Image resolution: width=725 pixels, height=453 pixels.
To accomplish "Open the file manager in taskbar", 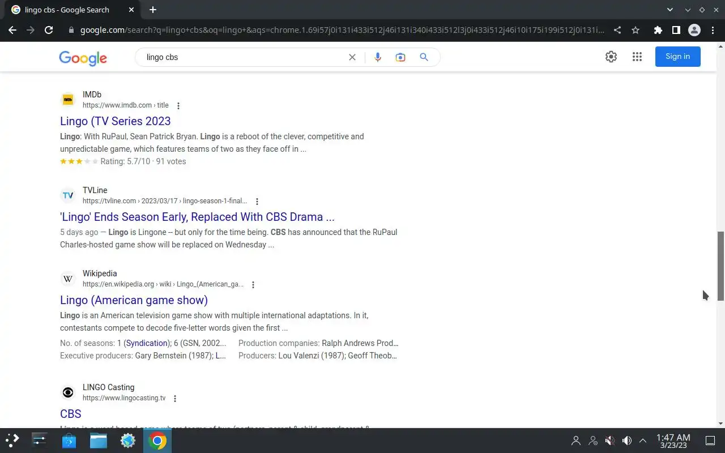I will click(x=99, y=441).
